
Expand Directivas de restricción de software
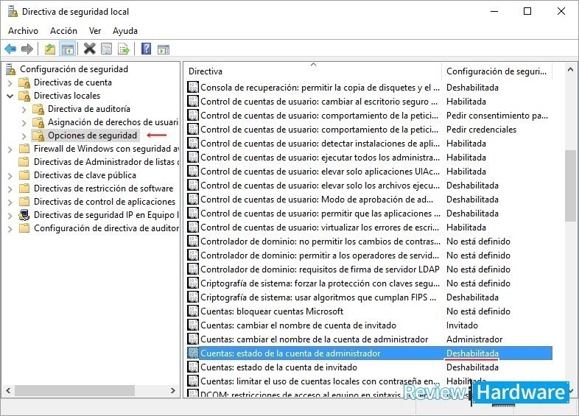10,188
